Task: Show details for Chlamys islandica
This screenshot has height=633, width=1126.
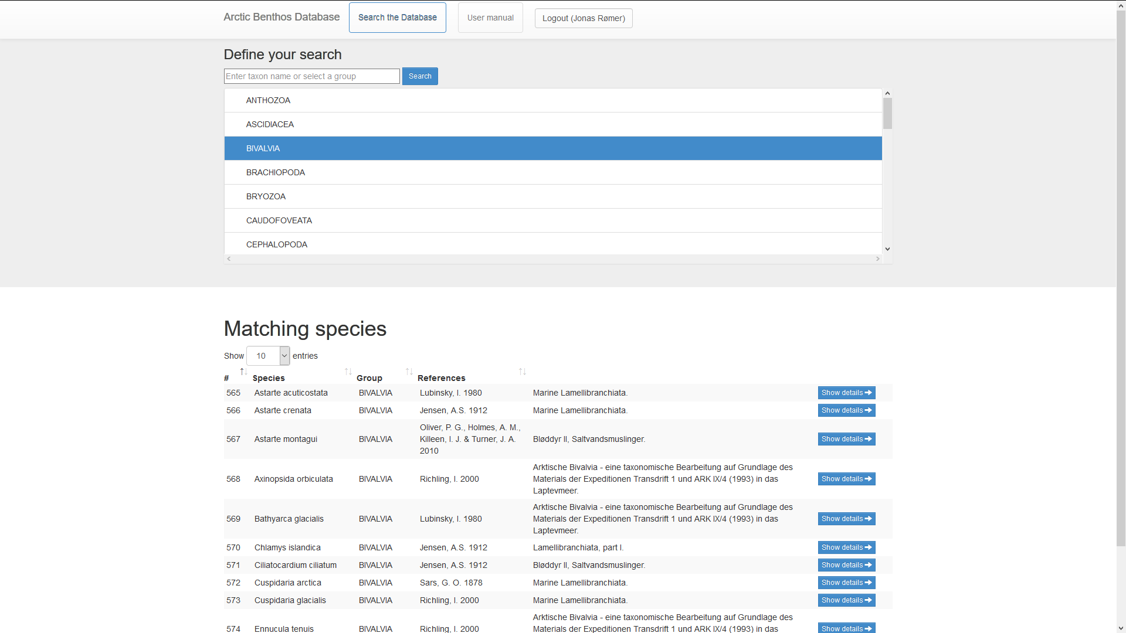Action: click(x=846, y=547)
